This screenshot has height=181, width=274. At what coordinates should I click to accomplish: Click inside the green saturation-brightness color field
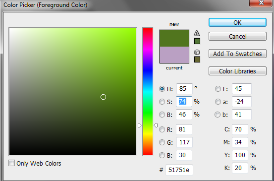click(73, 91)
